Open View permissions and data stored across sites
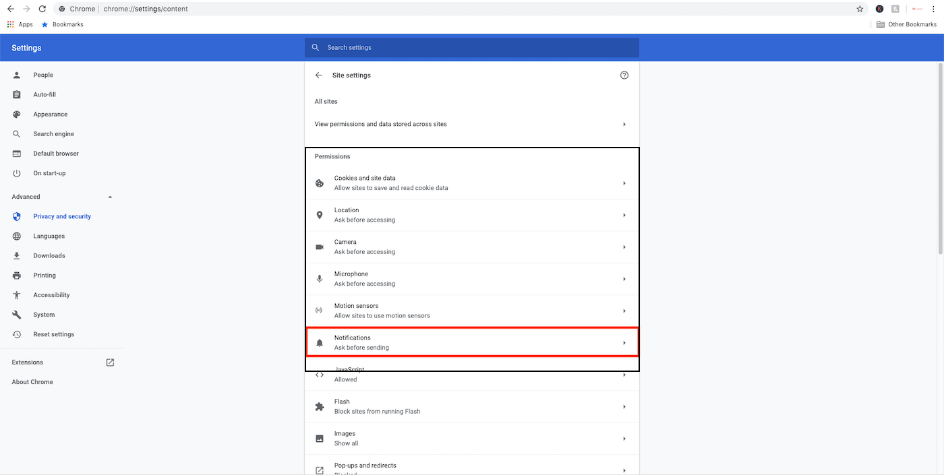Viewport: 944px width, 475px height. [471, 124]
